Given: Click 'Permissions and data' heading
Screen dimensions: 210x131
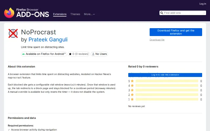Looking at the screenshot, I should [x=22, y=118].
